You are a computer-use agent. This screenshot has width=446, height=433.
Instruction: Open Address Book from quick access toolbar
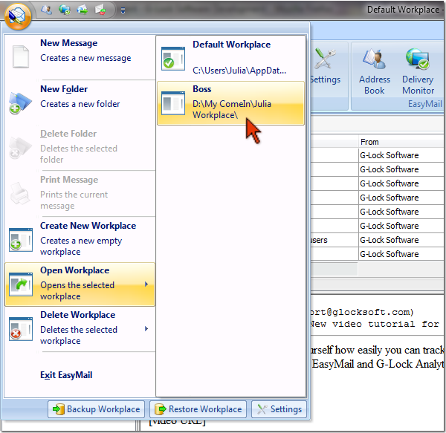[x=46, y=10]
